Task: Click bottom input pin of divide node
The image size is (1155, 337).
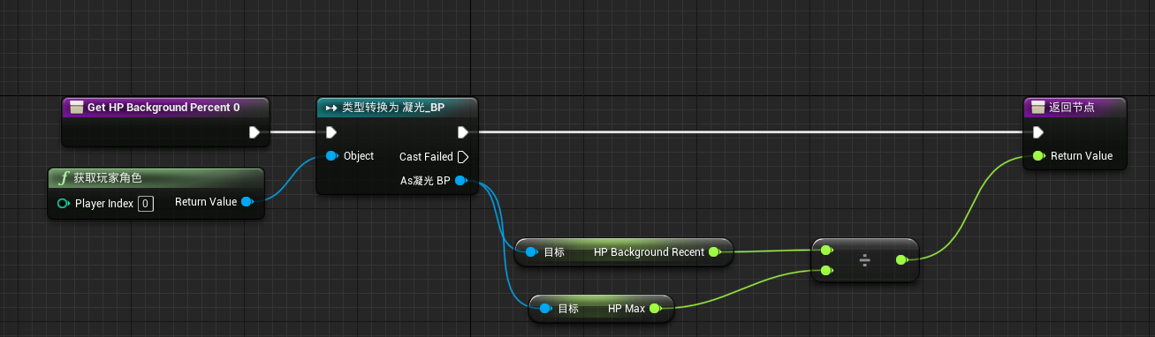Action: click(826, 271)
